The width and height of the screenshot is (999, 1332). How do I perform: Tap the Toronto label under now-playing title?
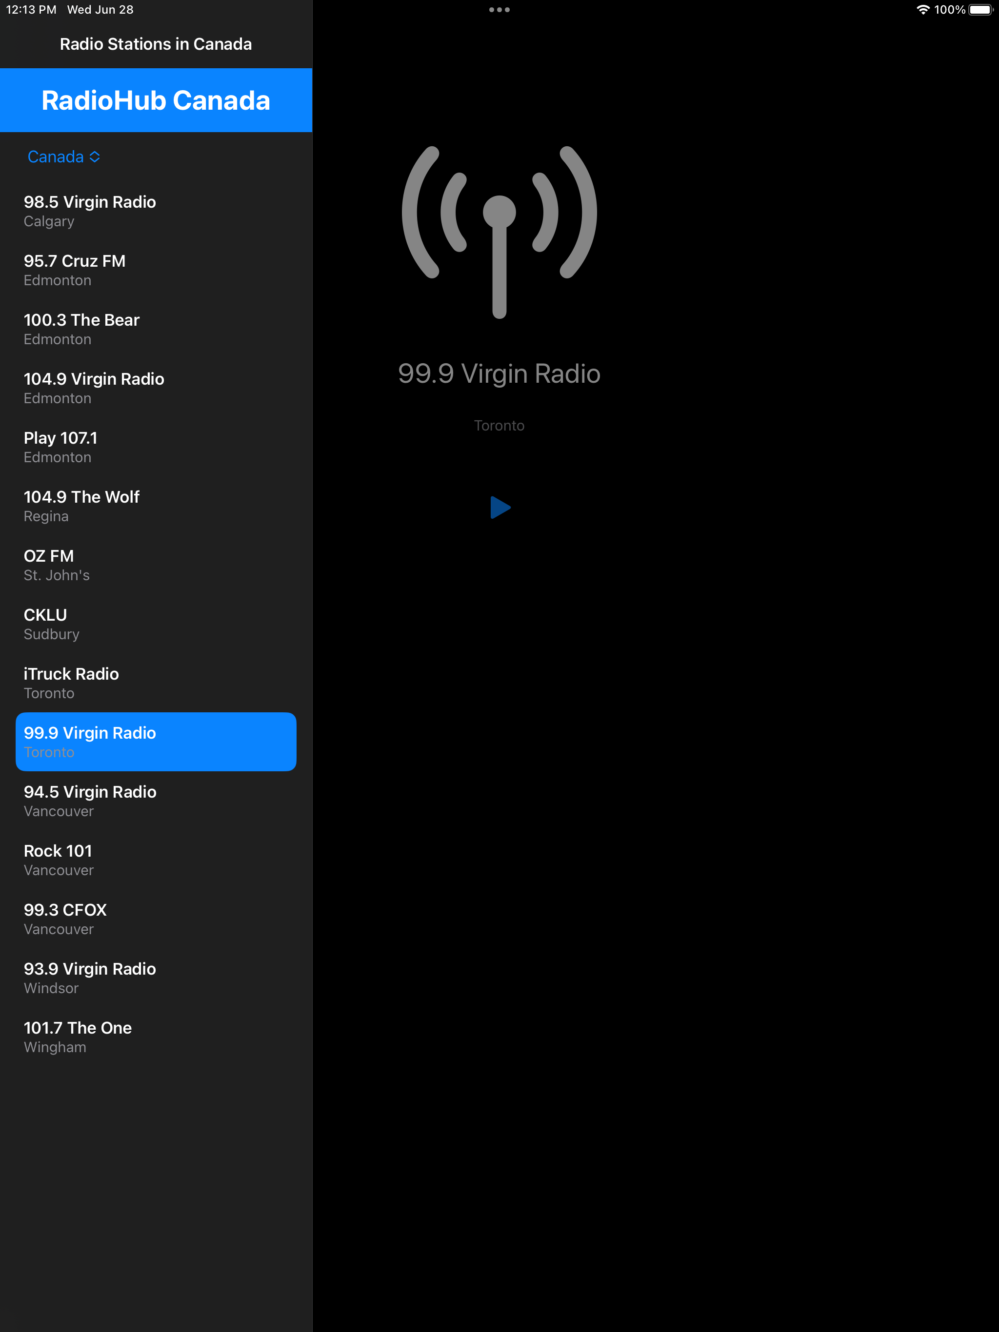click(x=499, y=426)
